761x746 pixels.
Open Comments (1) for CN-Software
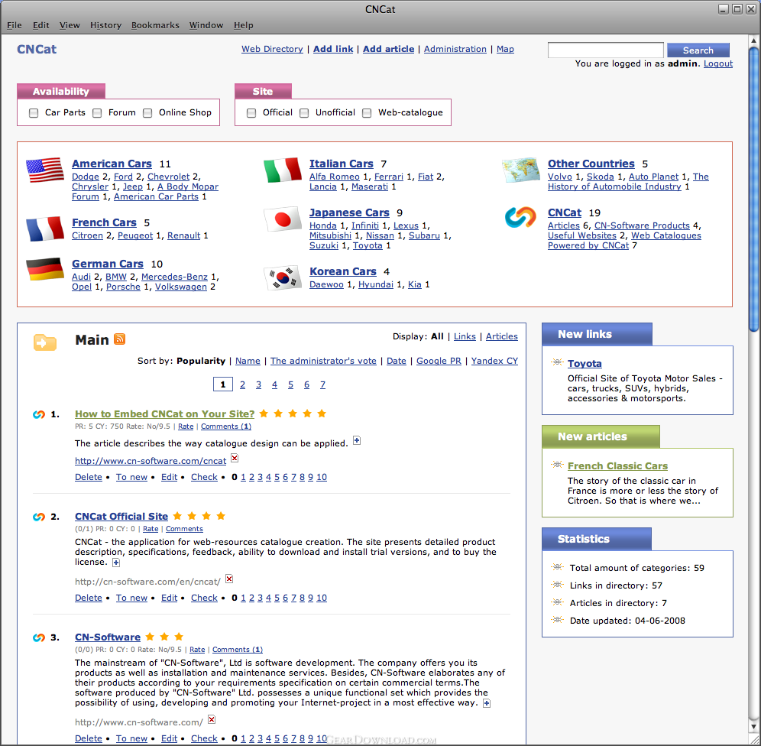click(238, 650)
